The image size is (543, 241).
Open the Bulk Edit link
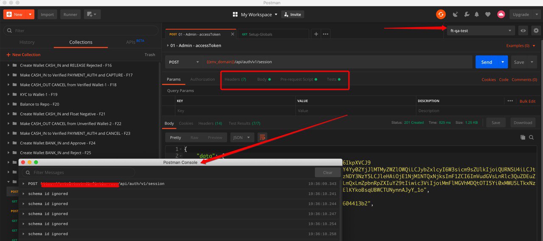(x=527, y=101)
